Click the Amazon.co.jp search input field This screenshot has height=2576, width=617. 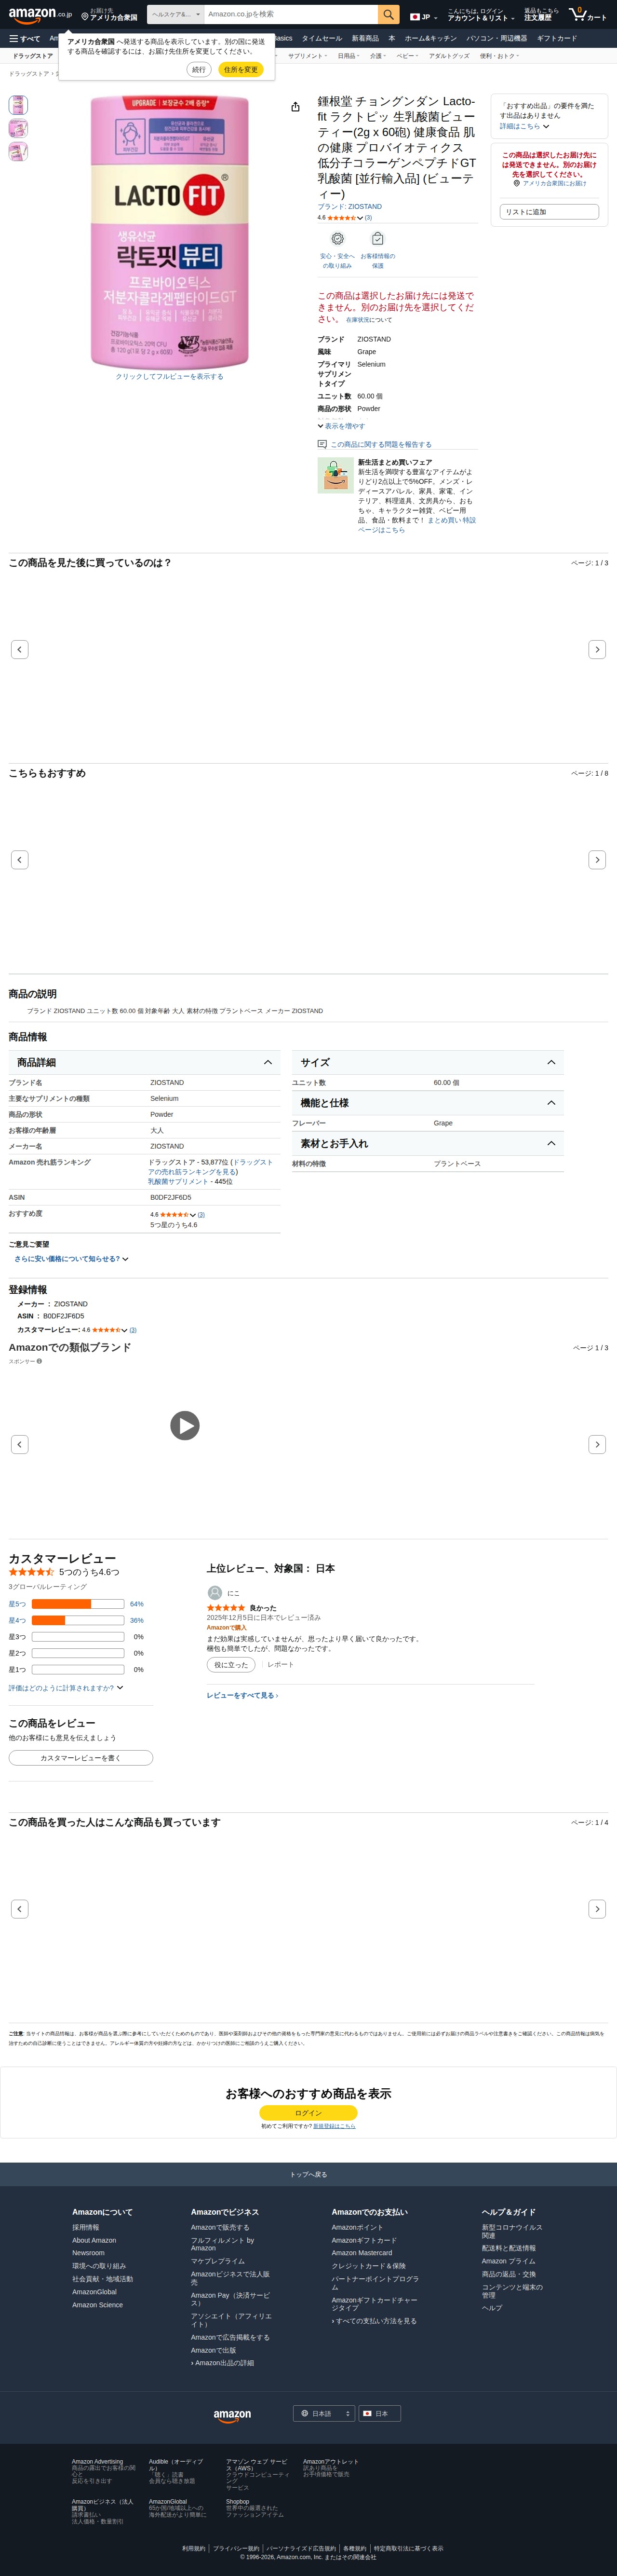coord(291,15)
